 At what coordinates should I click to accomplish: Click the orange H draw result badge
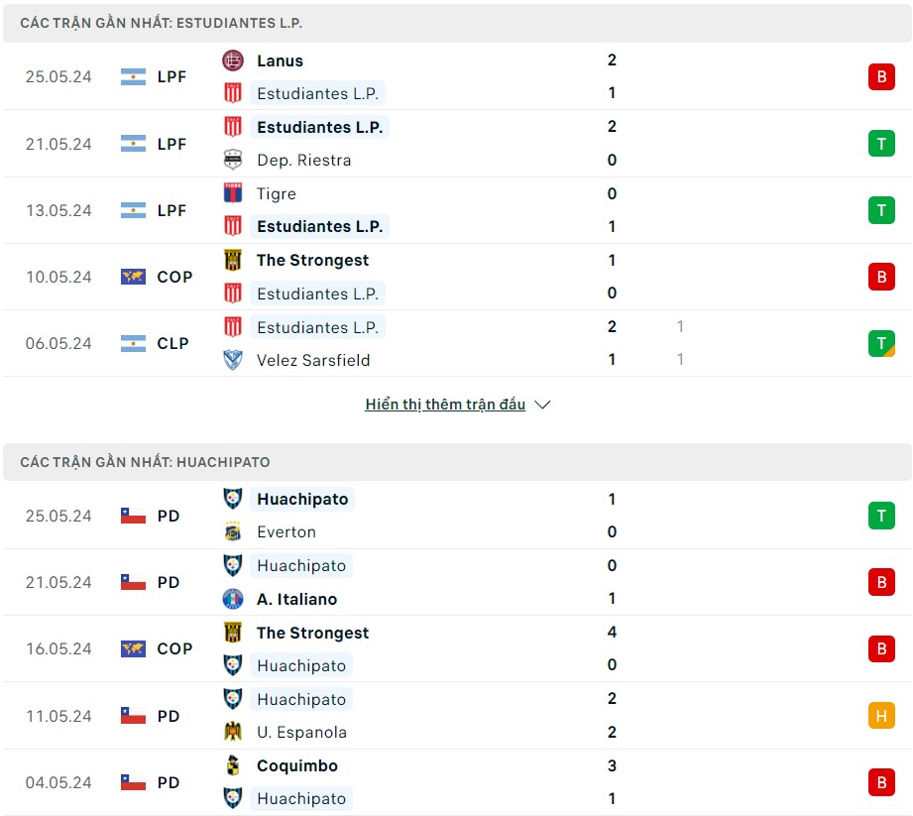click(x=880, y=716)
